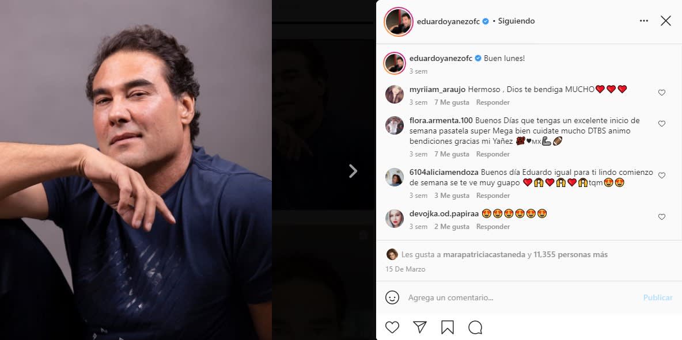
Task: Click the comment bubble icon
Action: pos(475,327)
